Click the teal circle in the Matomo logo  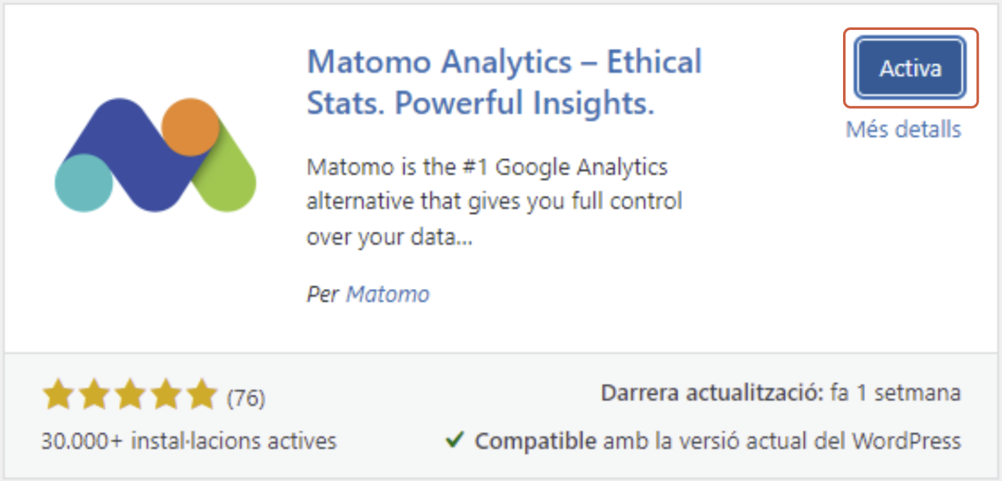(83, 183)
